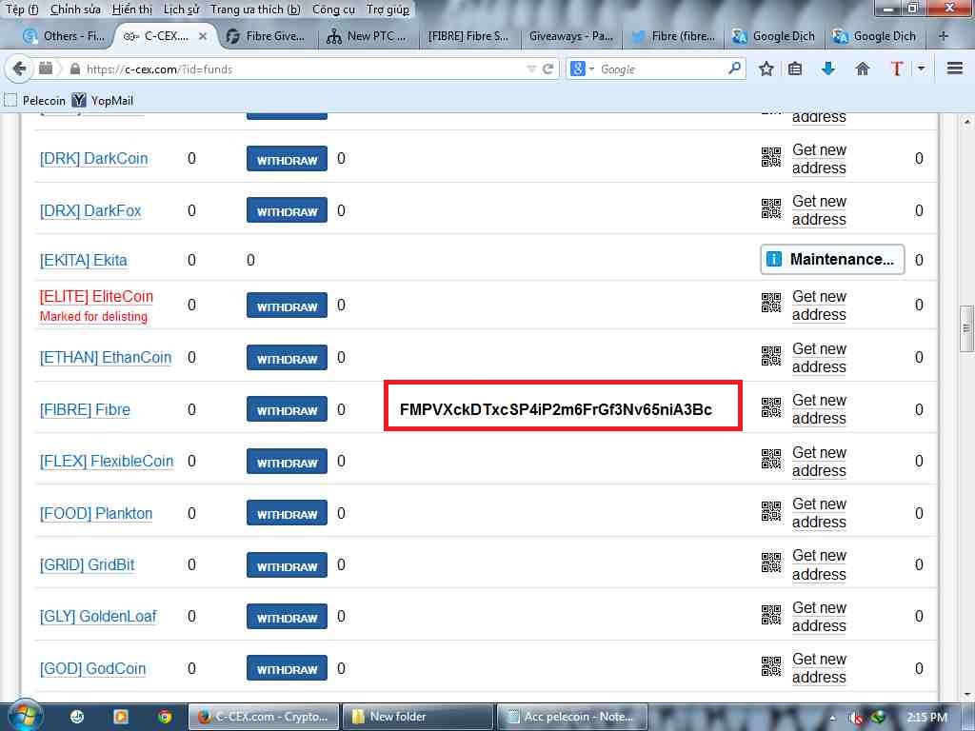Show hidden system tray icons
Screen dimensions: 975x731
832,718
